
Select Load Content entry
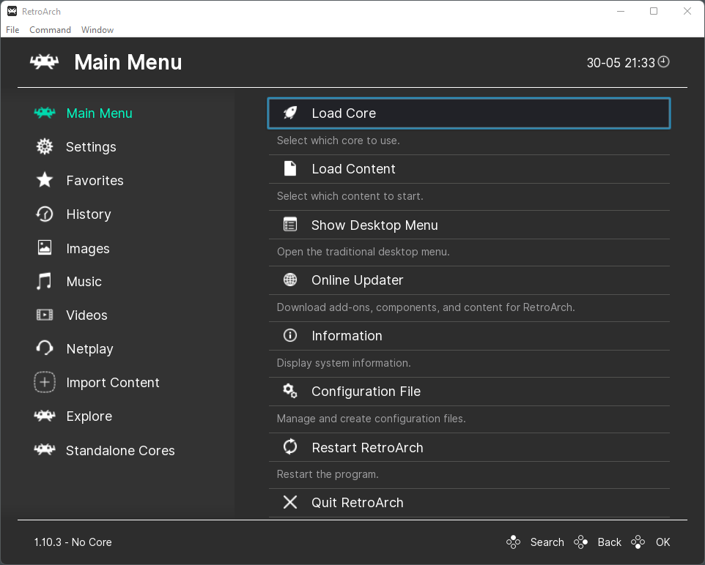click(x=469, y=169)
